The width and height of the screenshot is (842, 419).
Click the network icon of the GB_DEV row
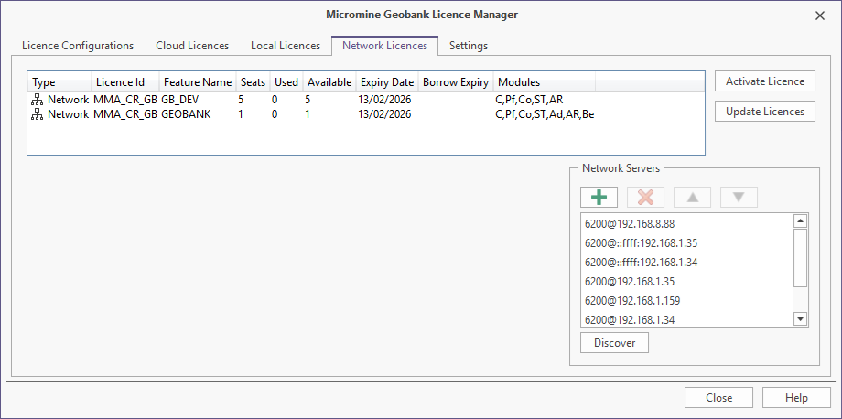coord(38,99)
